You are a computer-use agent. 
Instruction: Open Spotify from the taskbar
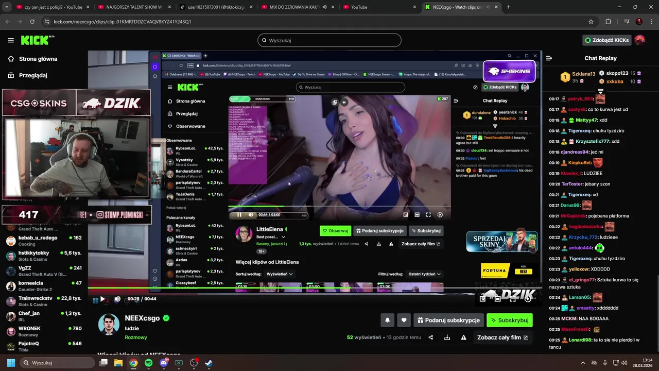point(148,363)
